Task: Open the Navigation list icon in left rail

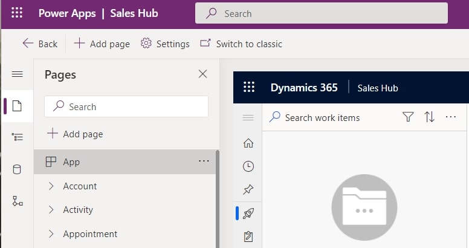Action: pyautogui.click(x=17, y=137)
